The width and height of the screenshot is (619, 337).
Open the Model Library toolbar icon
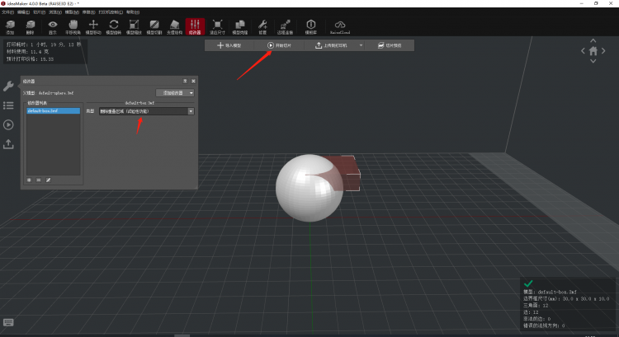pyautogui.click(x=310, y=27)
